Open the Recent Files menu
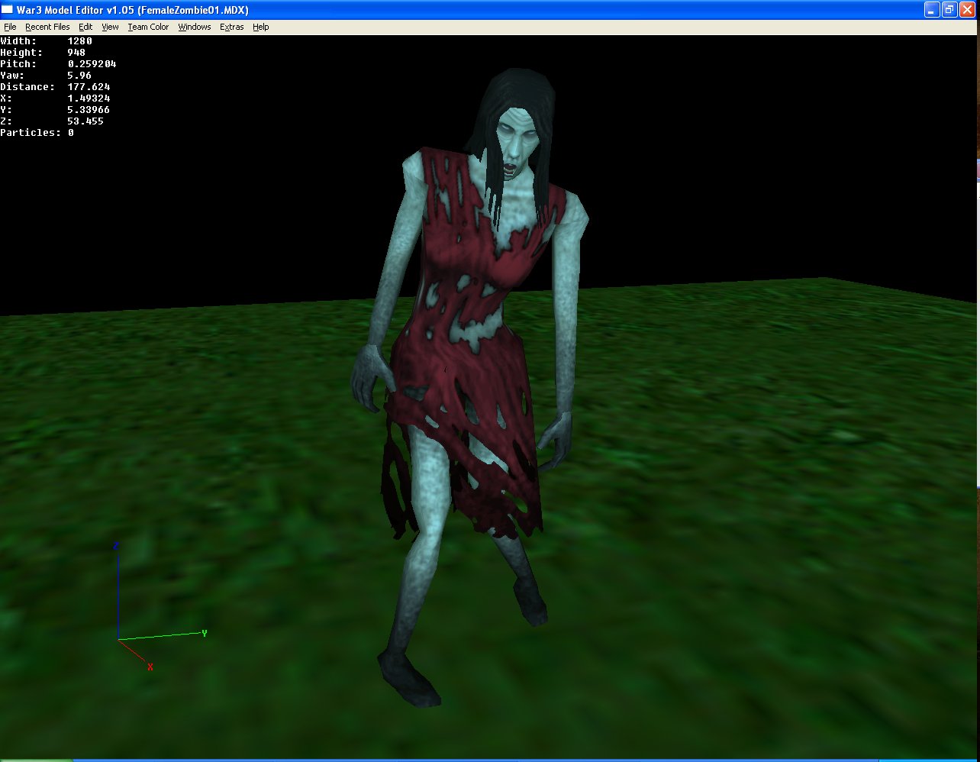Viewport: 980px width, 762px height. point(47,27)
